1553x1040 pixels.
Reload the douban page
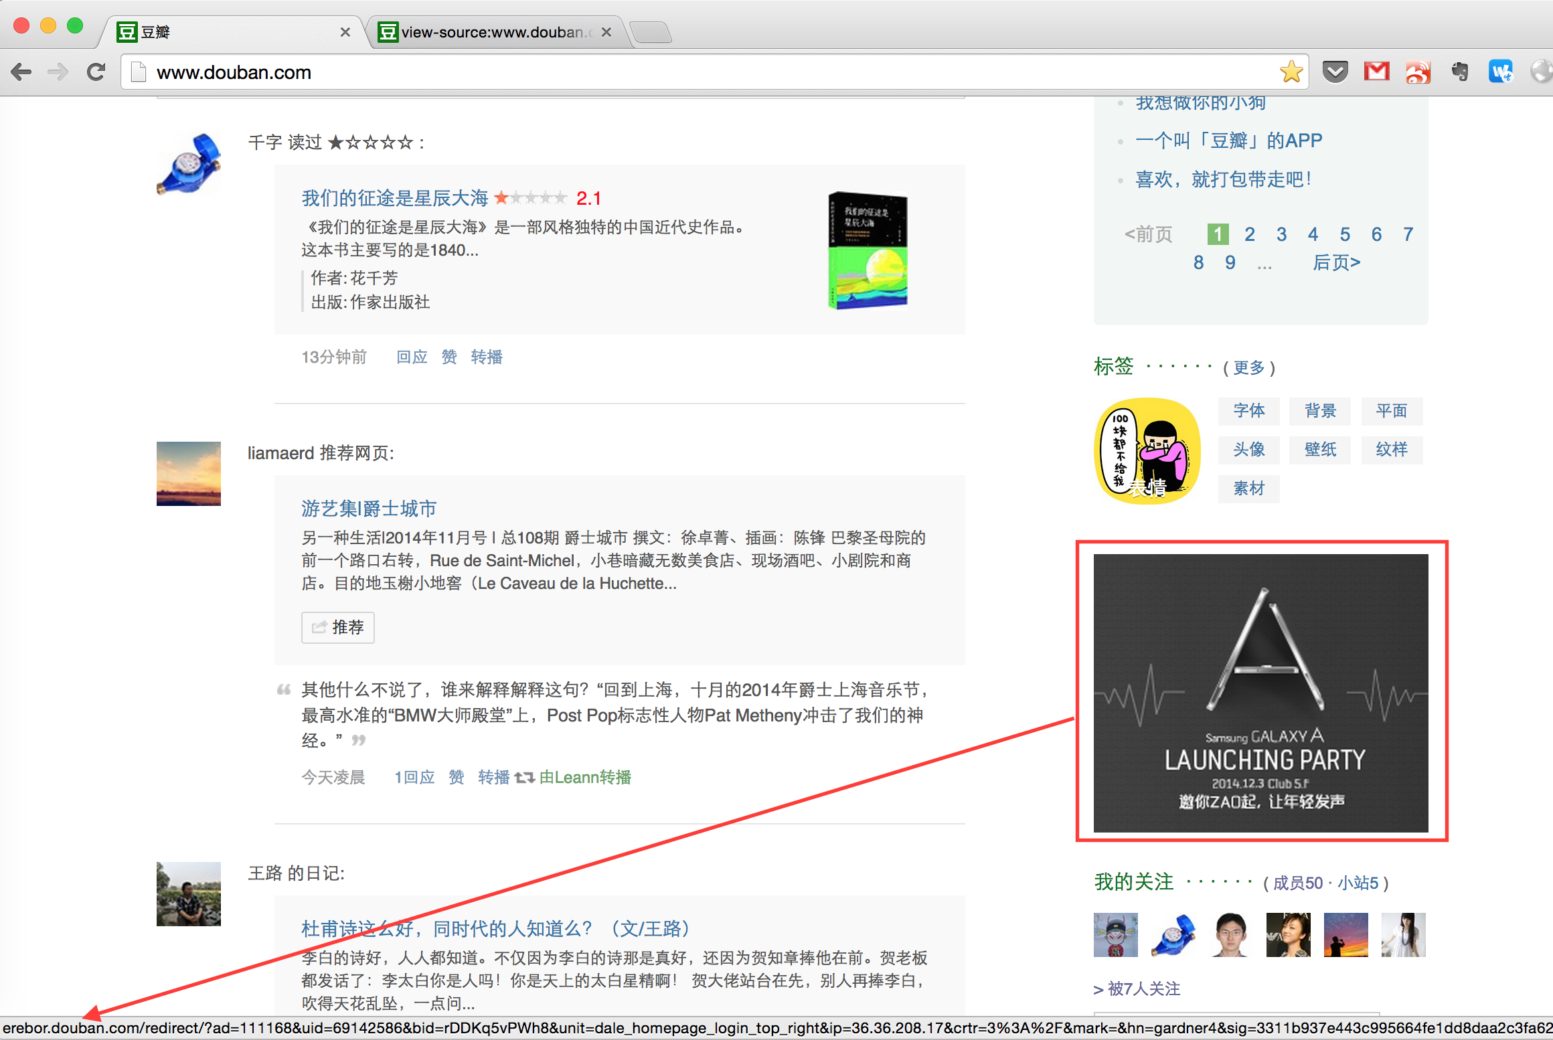click(x=96, y=72)
